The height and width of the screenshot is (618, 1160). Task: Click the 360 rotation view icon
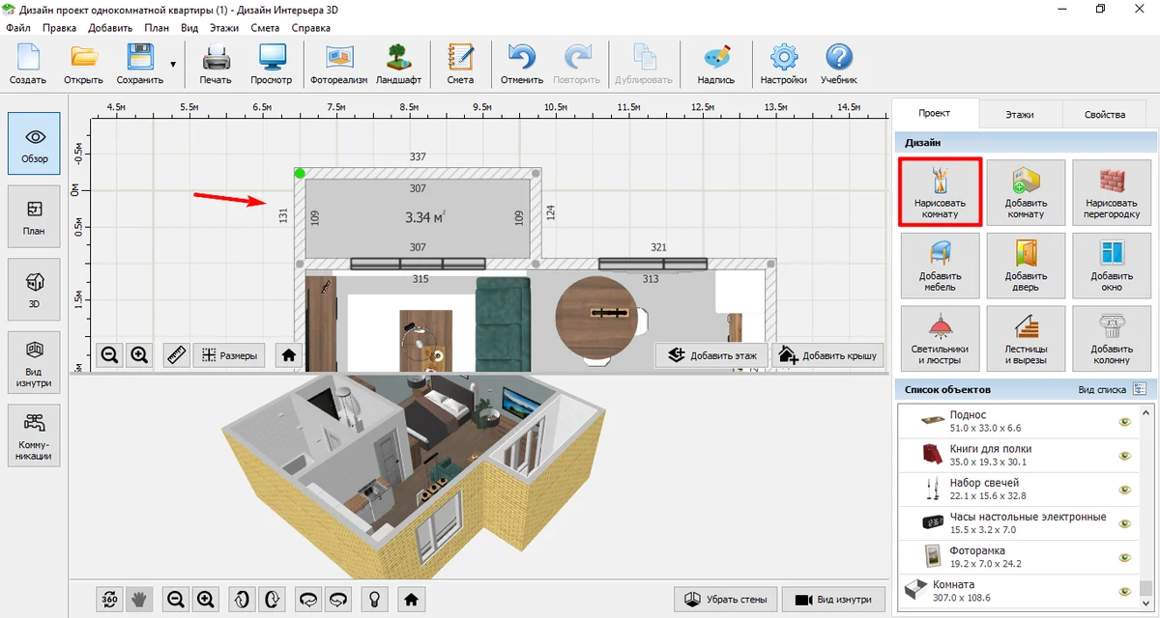[109, 600]
